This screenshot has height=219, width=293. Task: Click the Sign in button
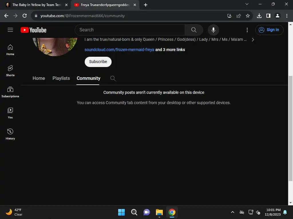tap(269, 30)
